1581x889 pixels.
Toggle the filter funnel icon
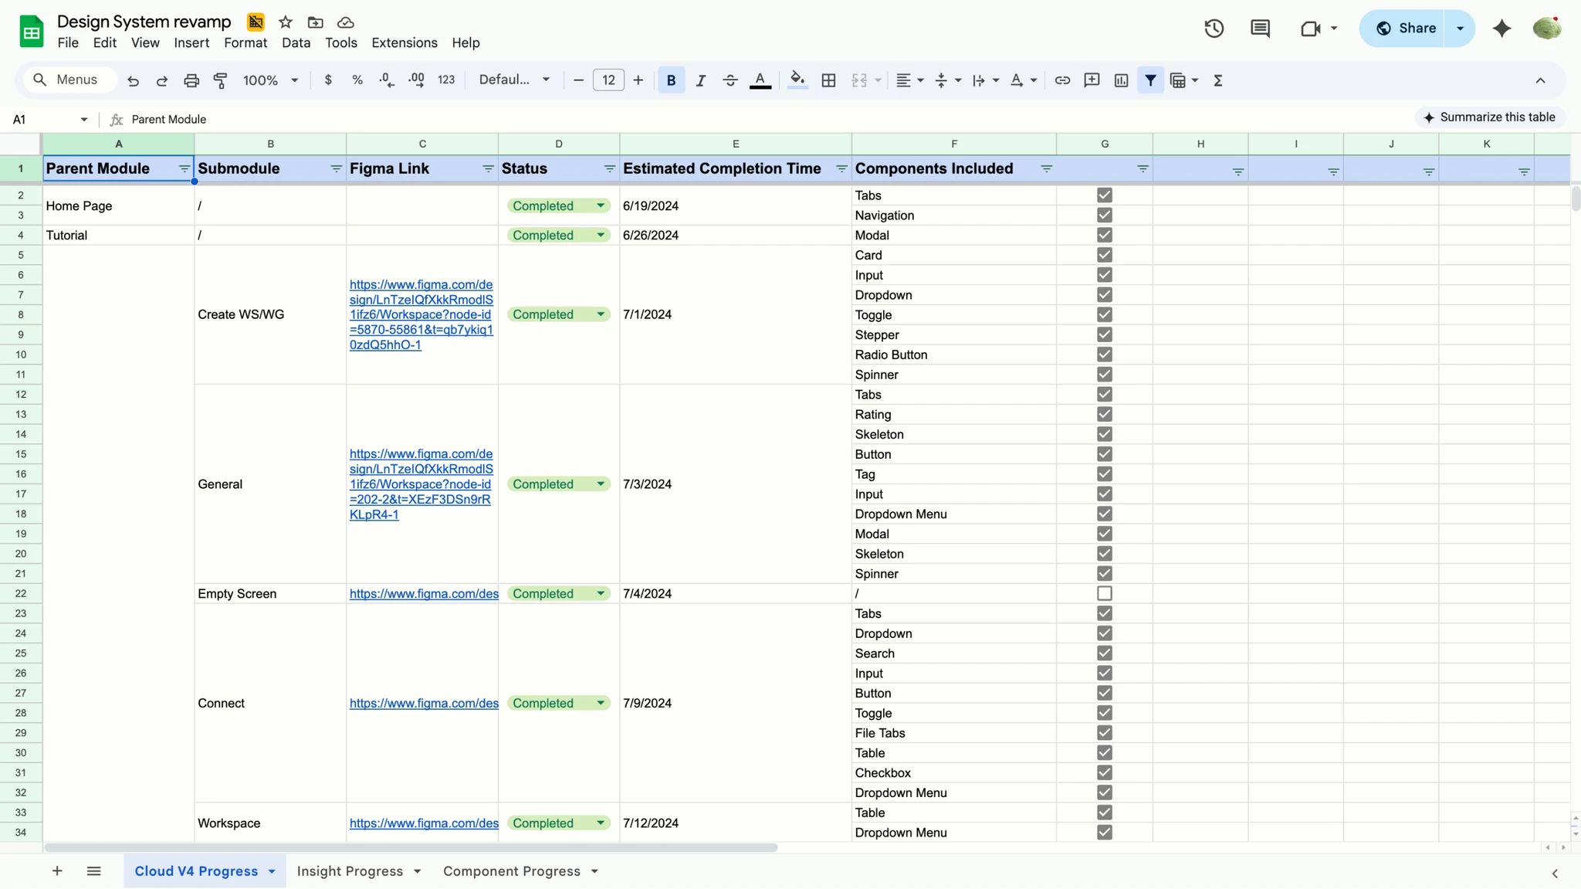point(1150,80)
